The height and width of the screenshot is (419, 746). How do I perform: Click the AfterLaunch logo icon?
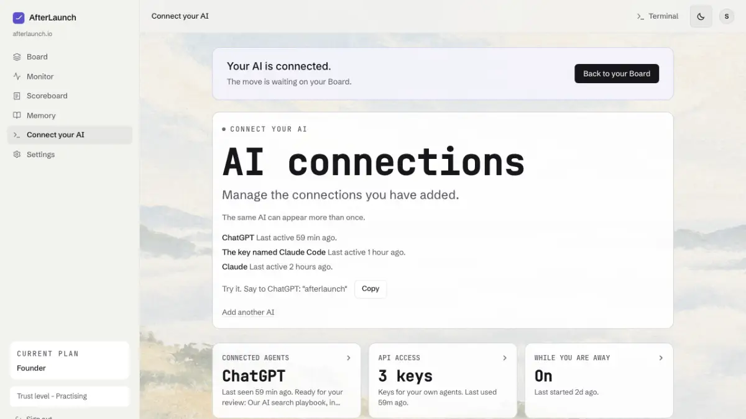point(19,17)
